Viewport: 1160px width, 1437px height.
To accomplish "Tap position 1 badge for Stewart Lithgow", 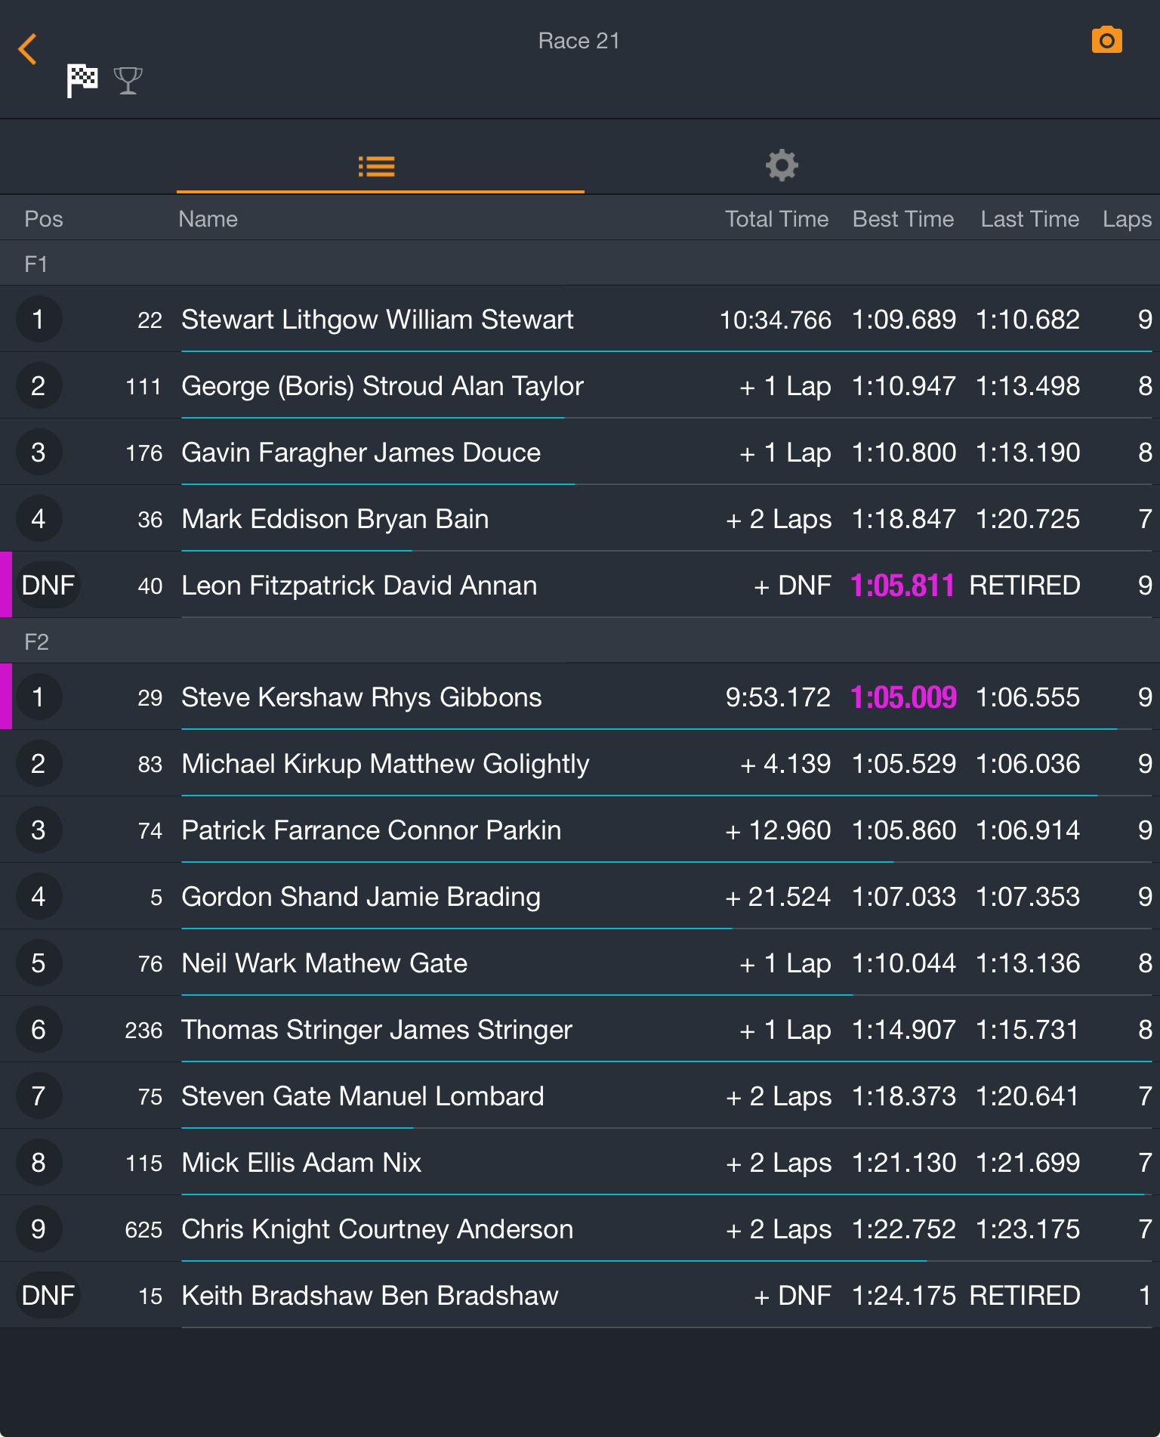I will 39,320.
